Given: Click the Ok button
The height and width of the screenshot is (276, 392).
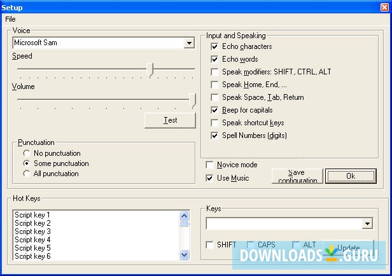Looking at the screenshot, I should [351, 176].
